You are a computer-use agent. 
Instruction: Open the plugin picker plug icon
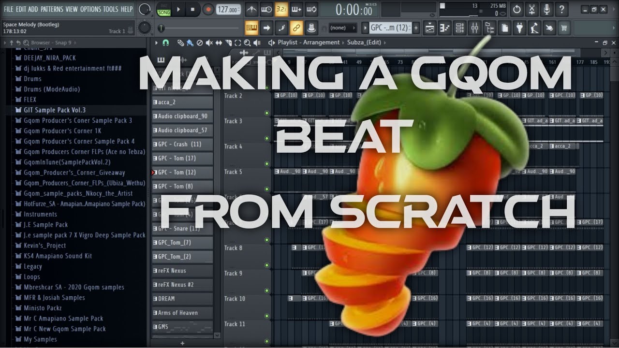[519, 28]
